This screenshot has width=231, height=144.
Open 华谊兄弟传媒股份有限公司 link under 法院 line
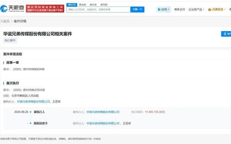33,102
